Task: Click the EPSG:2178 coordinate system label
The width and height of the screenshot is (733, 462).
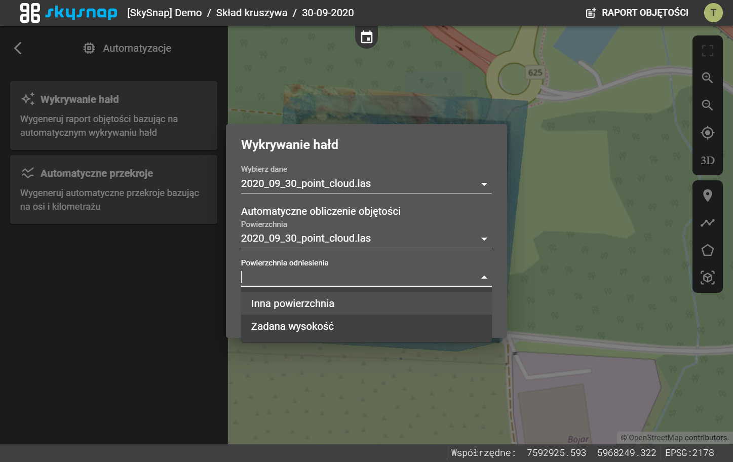Action: [x=689, y=453]
